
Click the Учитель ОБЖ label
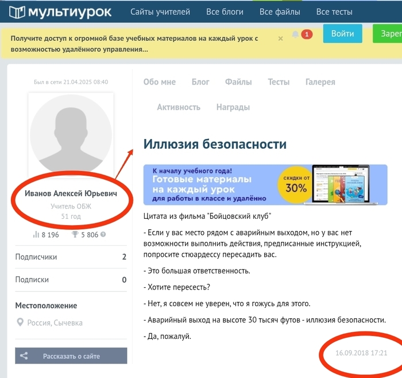pos(71,206)
